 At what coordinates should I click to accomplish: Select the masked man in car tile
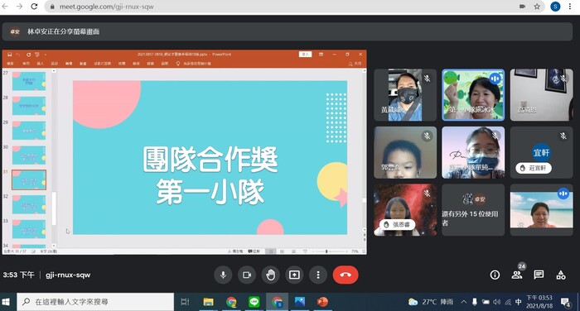(x=405, y=95)
